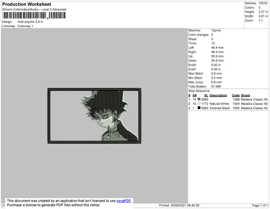Click the Design: label
Viewport: 270px width, 209px height.
pyautogui.click(x=7, y=22)
